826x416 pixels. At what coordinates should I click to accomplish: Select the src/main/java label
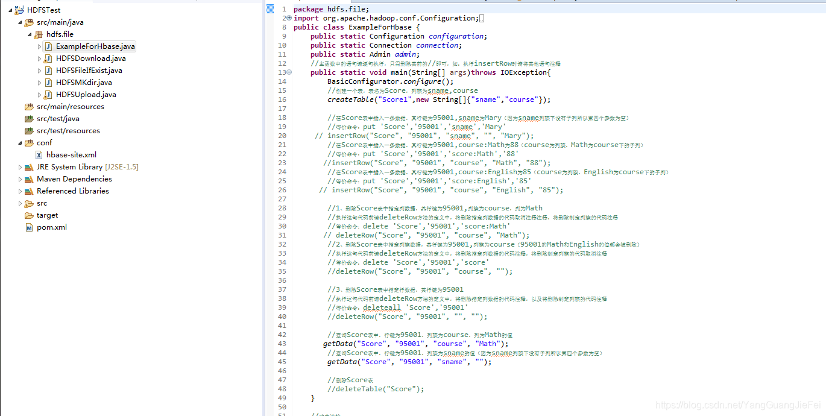(x=60, y=22)
